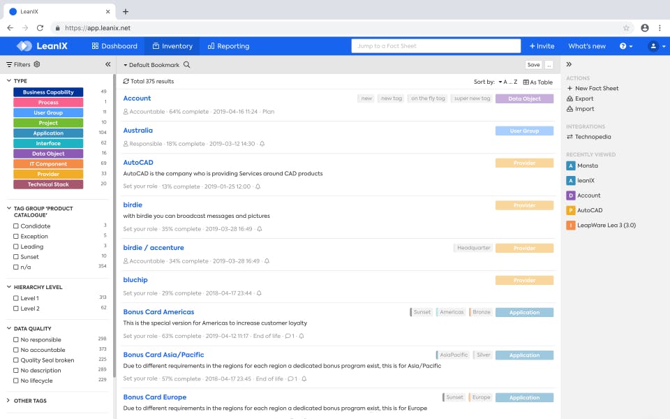Collapse the left filters sidebar
The height and width of the screenshot is (419, 670).
click(108, 64)
